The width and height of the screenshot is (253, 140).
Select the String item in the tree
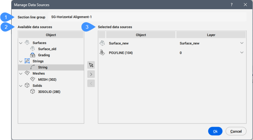point(43,67)
